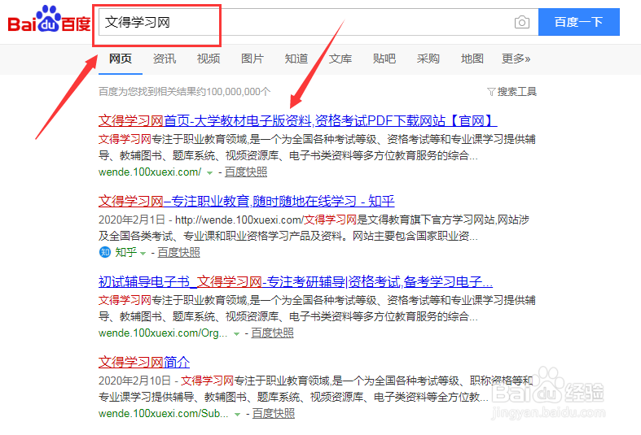Click the wende.100xuexi.com/ URL
The width and height of the screenshot is (641, 435).
point(150,172)
